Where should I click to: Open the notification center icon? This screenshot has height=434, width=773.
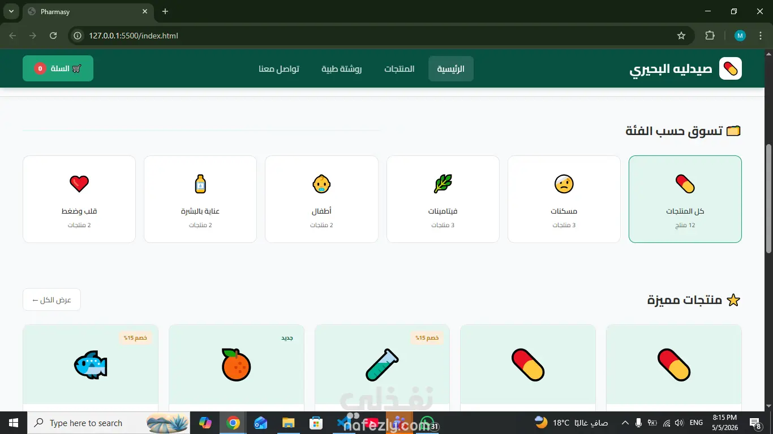(x=755, y=423)
